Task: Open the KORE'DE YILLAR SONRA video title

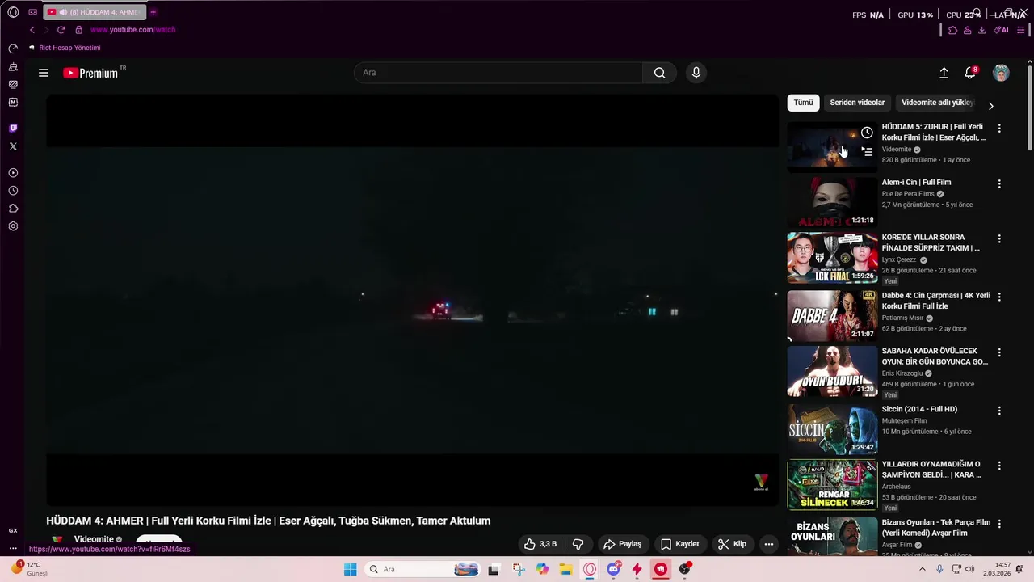Action: 931,242
